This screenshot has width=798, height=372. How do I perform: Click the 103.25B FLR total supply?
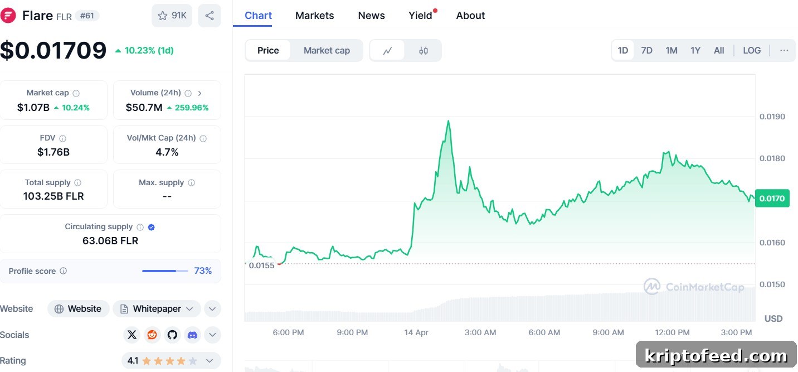tap(53, 196)
